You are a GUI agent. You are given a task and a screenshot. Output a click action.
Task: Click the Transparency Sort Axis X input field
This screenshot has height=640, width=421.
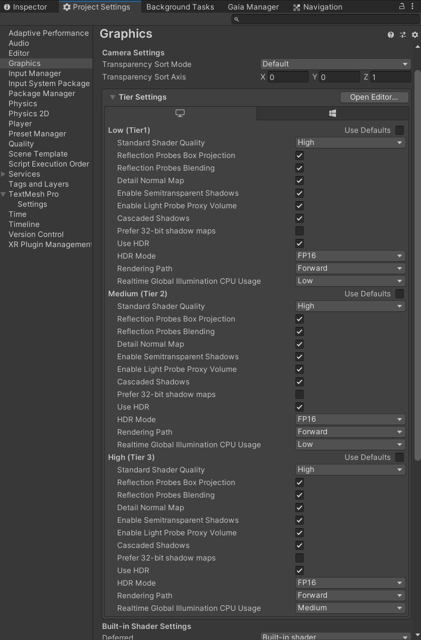tap(287, 76)
